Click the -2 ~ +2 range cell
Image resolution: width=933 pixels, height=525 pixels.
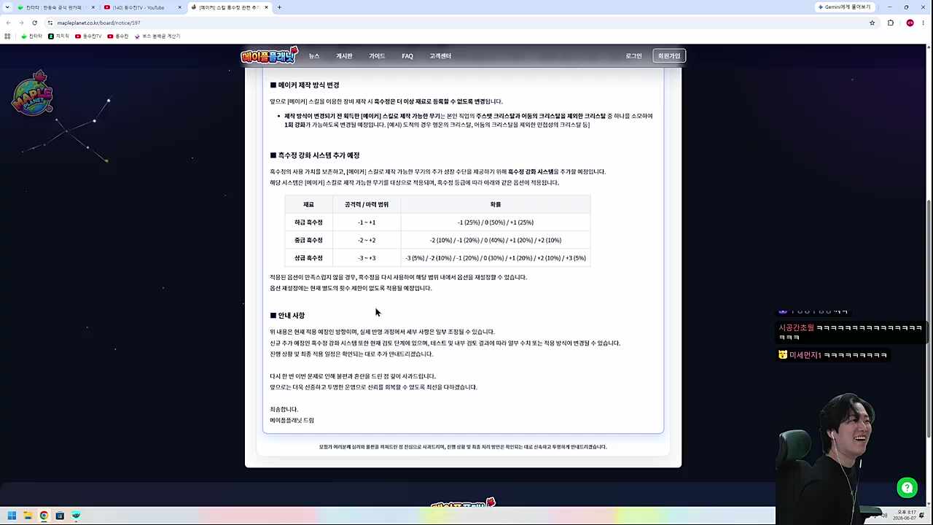[x=367, y=240]
